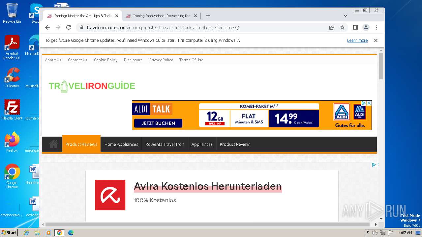
Task: Open Recycle Bin on desktop
Action: 12,13
